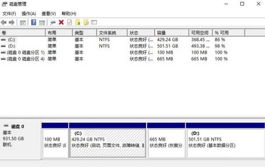This screenshot has width=265, height=167.
Task: Click the Disk Management title bar app icon
Action: (x=5, y=4)
